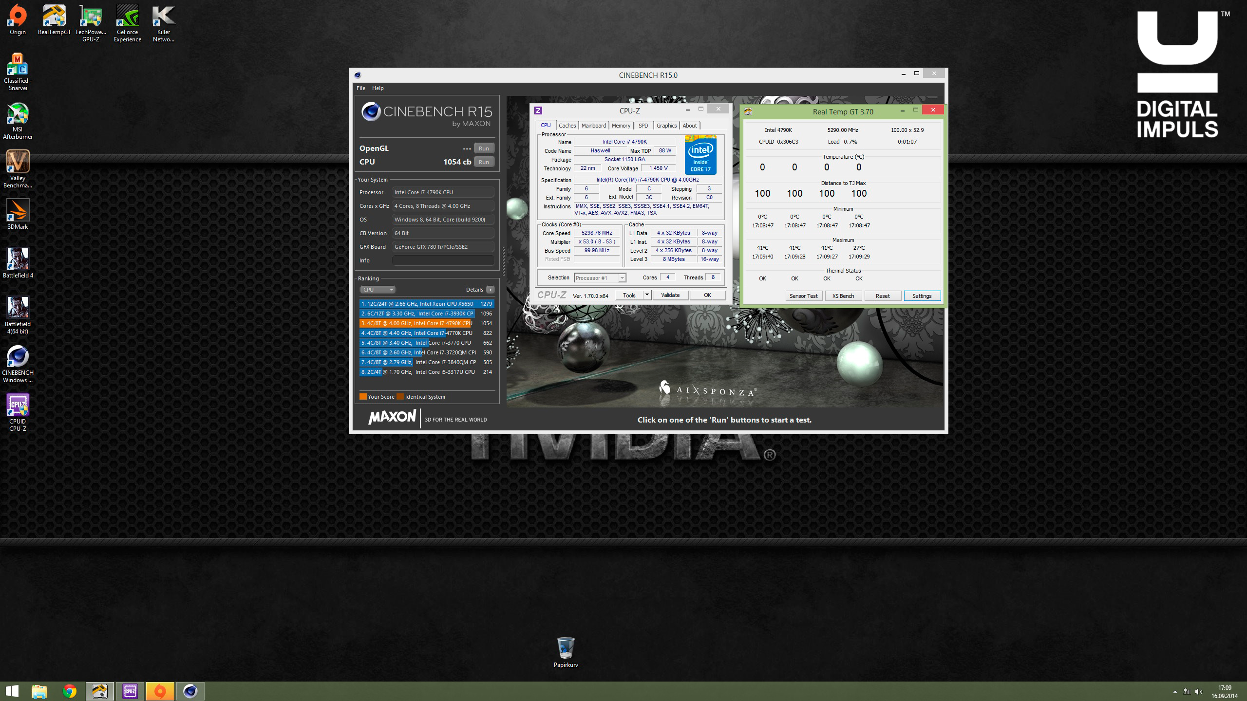Run the CPU test in Cinebench
Screen dimensions: 1247x701
pyautogui.click(x=484, y=162)
